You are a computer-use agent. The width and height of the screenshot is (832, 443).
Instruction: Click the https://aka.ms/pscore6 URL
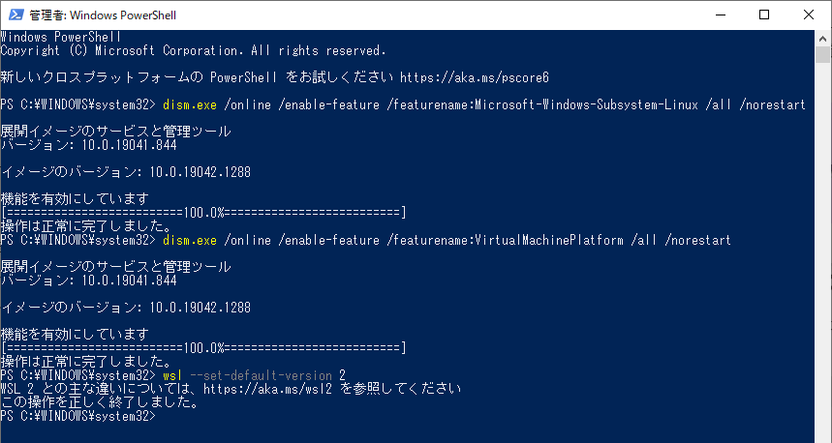tap(475, 77)
